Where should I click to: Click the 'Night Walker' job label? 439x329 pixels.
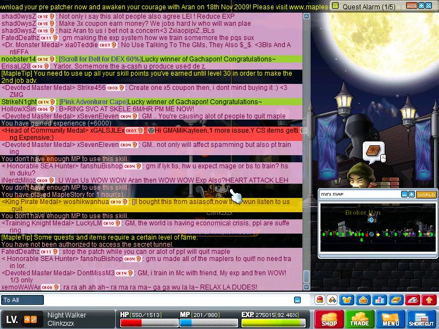click(66, 315)
